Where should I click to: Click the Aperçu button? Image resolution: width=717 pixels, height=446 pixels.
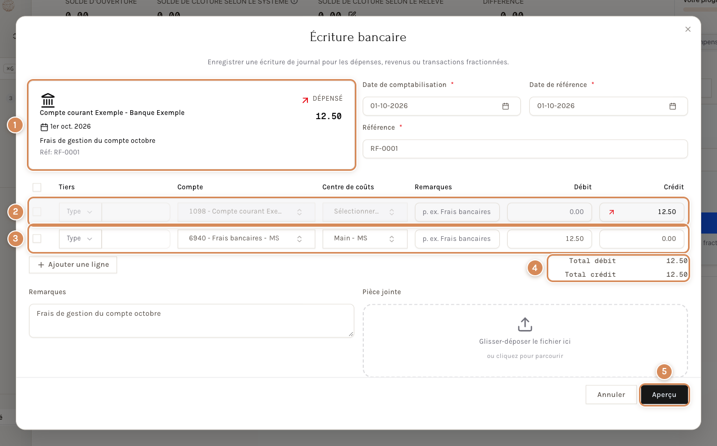[664, 394]
